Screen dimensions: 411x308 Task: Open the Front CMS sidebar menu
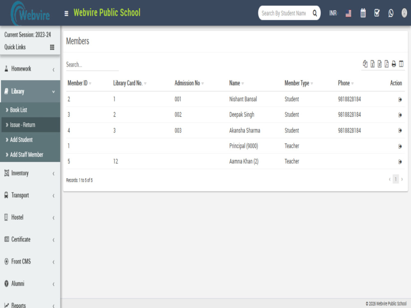tap(30, 261)
